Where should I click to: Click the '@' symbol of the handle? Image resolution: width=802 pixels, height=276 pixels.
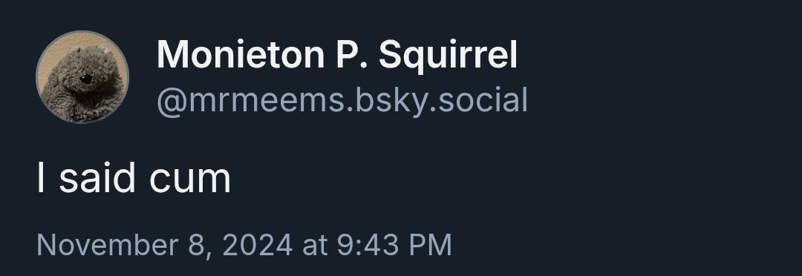tap(172, 102)
